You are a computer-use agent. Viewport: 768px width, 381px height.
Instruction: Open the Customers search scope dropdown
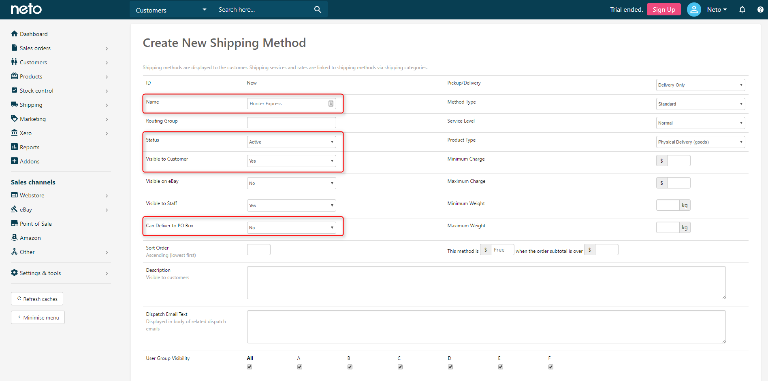point(171,10)
